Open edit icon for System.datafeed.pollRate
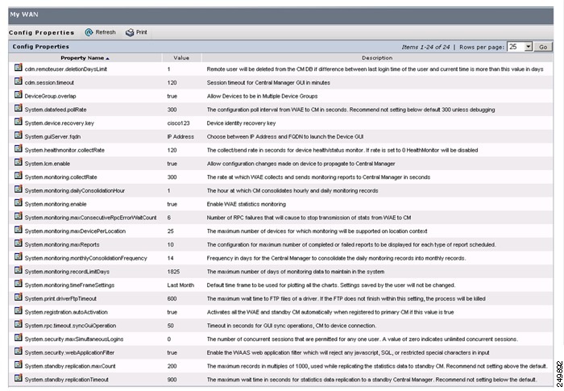 19,108
